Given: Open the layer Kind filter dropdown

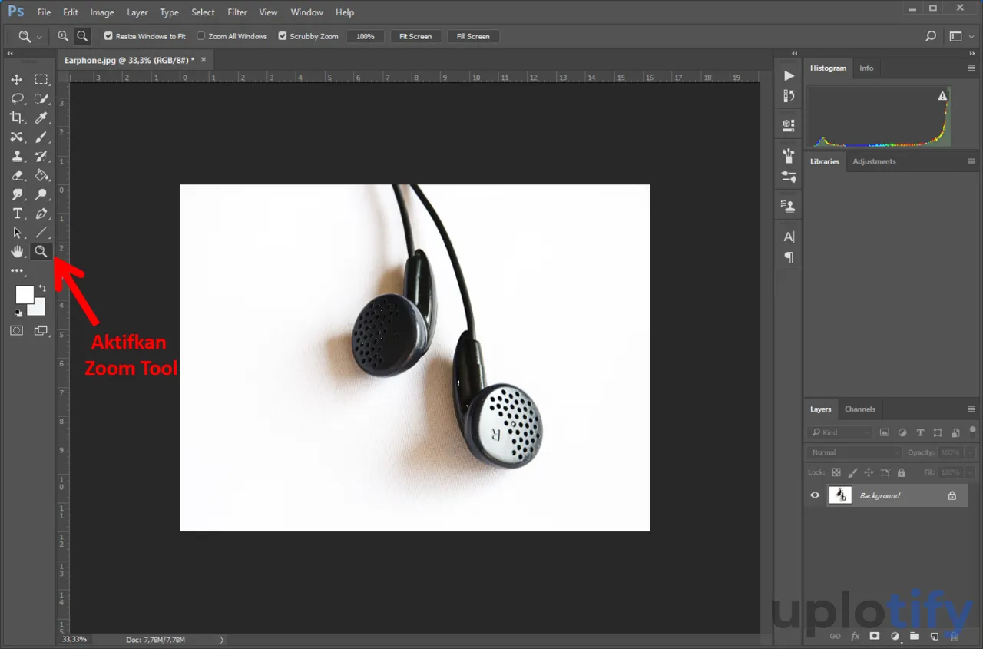Looking at the screenshot, I should click(839, 432).
